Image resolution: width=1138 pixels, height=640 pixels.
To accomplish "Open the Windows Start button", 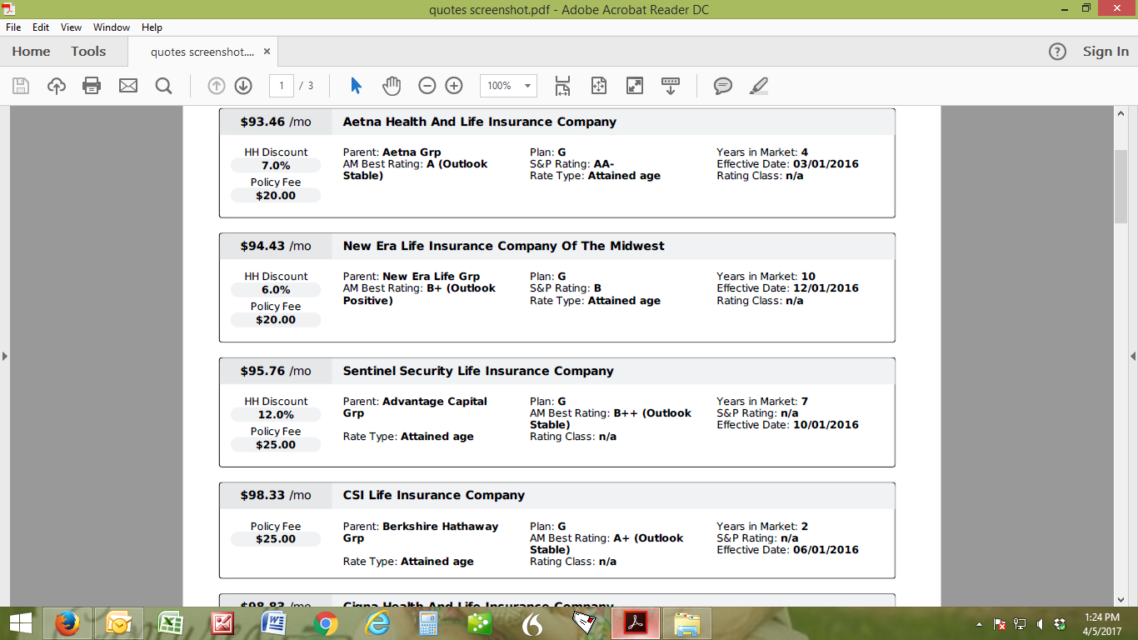I will coord(21,623).
